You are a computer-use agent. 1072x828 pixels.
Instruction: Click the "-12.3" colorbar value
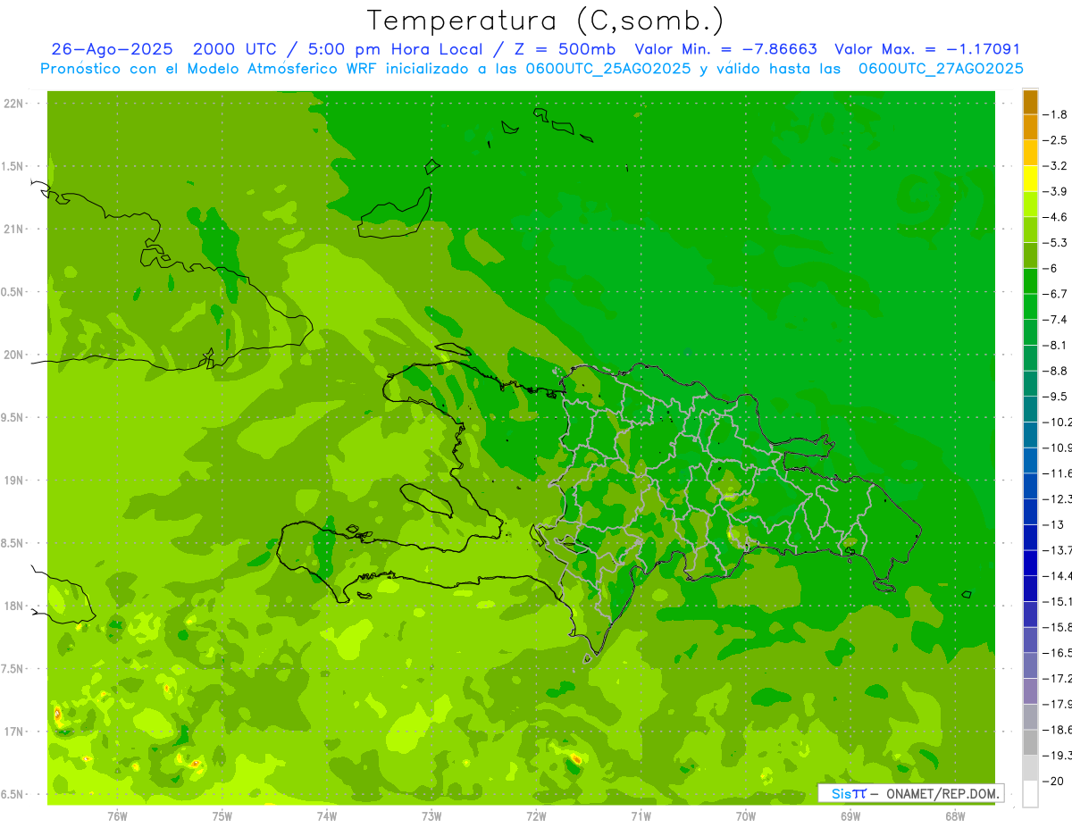(x=1058, y=498)
